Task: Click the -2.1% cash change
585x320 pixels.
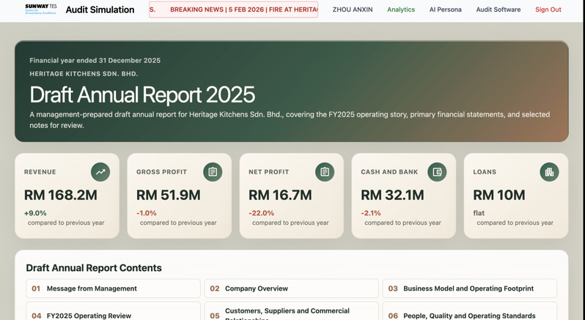Action: 371,213
